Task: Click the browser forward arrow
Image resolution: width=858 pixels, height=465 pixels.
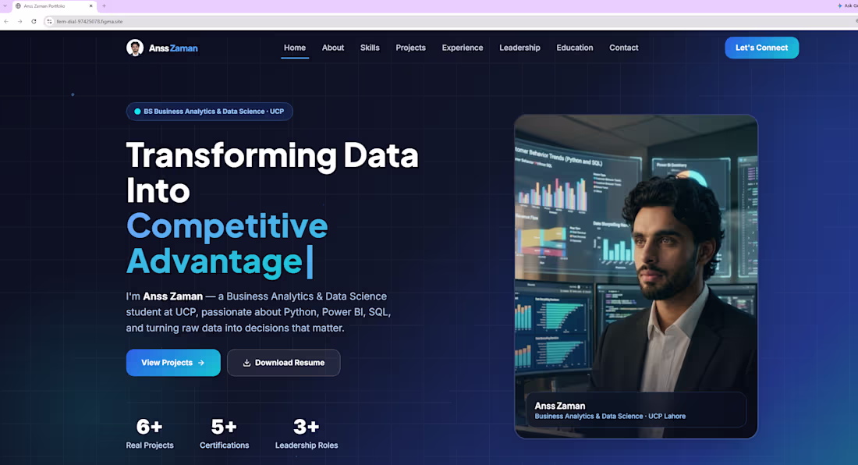Action: (x=19, y=21)
